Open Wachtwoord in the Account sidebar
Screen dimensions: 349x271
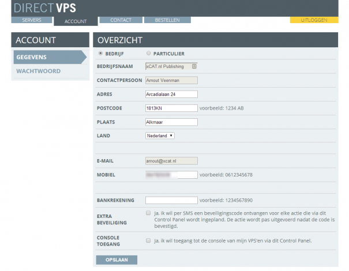point(39,71)
